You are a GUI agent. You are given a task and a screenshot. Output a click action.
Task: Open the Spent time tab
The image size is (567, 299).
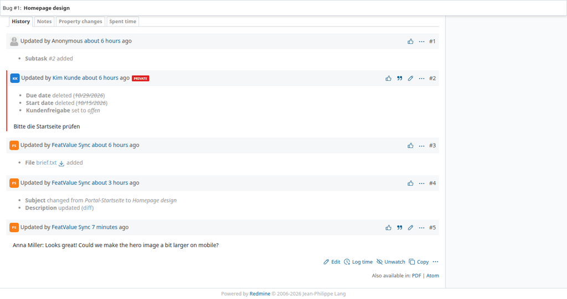point(122,22)
